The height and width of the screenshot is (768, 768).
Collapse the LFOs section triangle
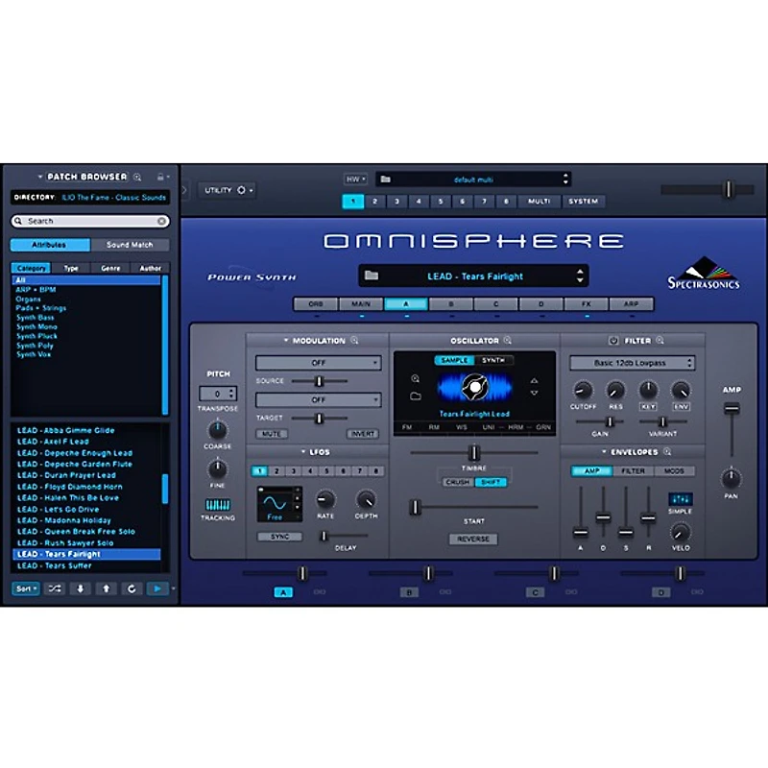coord(303,451)
